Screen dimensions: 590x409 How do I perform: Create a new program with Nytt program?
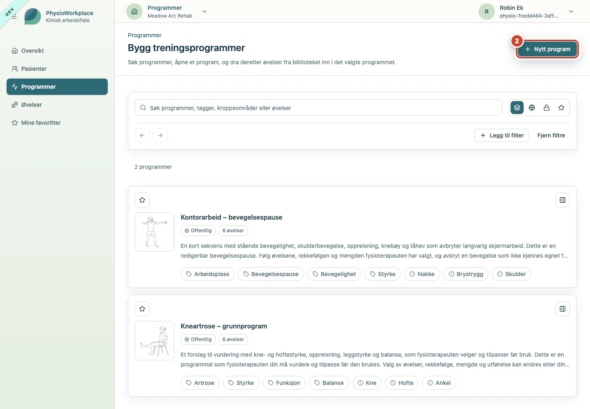click(547, 49)
